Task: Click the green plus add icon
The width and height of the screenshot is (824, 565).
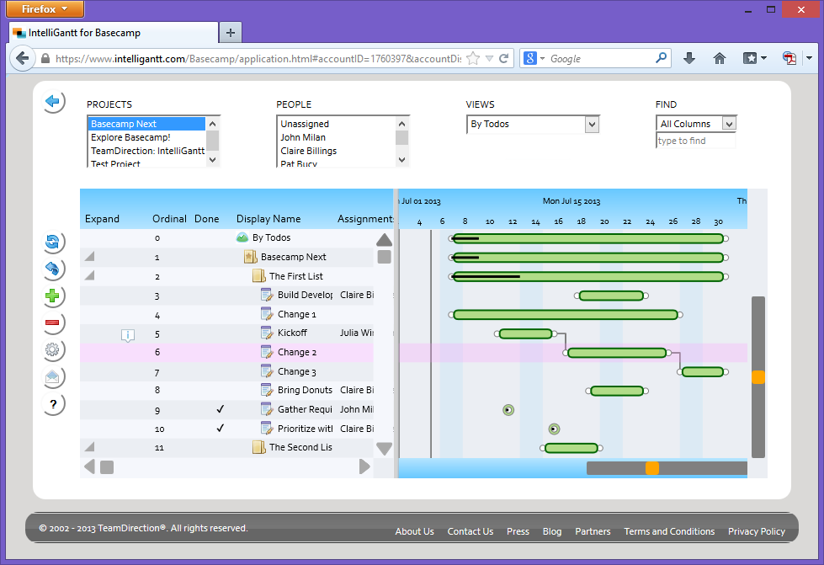Action: (x=52, y=296)
